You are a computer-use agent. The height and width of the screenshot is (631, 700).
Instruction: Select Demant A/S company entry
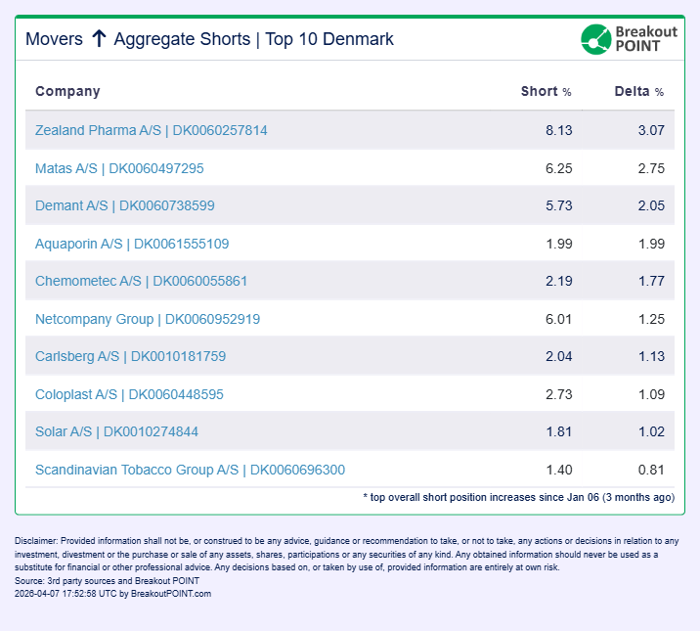point(124,205)
